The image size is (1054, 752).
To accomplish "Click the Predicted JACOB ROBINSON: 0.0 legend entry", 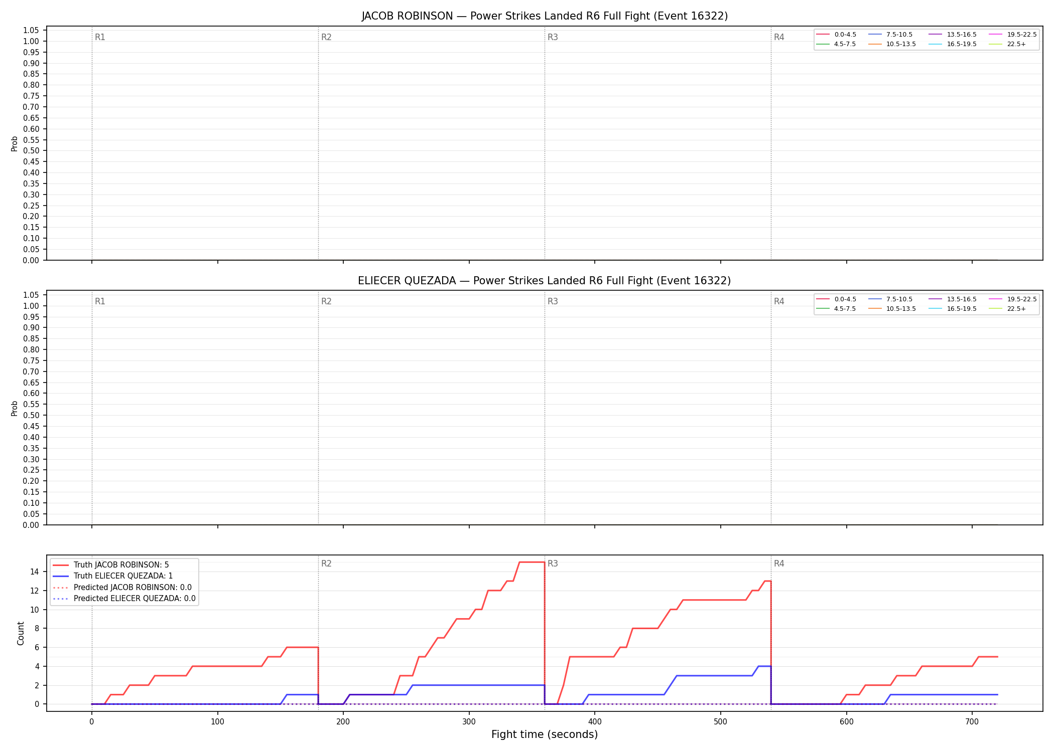I will point(122,588).
